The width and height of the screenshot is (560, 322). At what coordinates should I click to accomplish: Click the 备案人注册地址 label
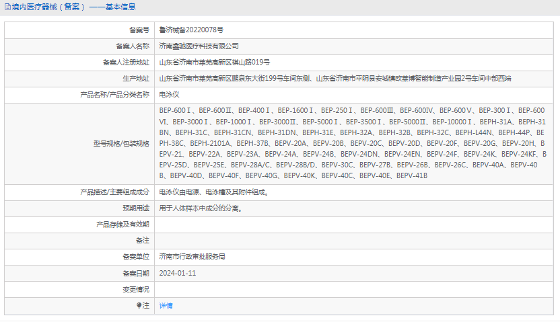tap(126, 62)
